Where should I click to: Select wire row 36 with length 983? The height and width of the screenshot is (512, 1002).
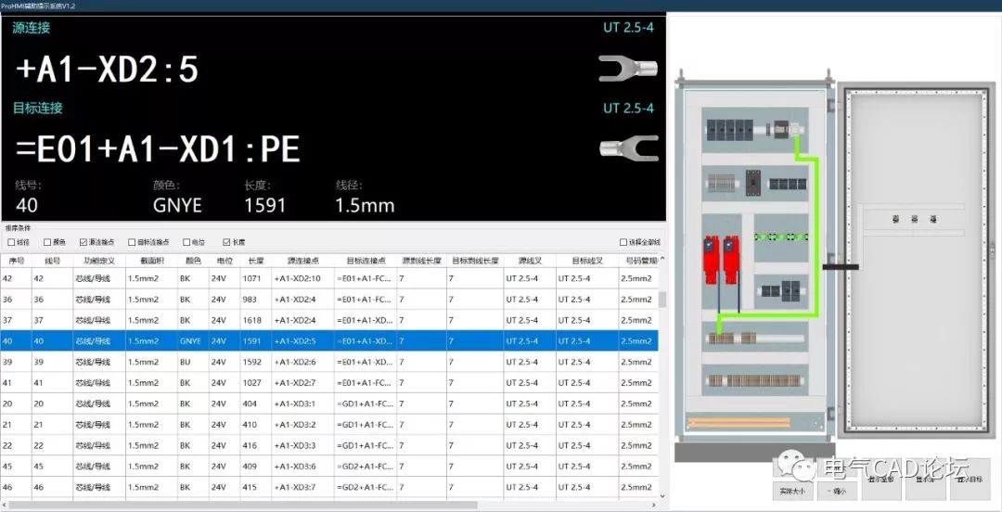329,300
